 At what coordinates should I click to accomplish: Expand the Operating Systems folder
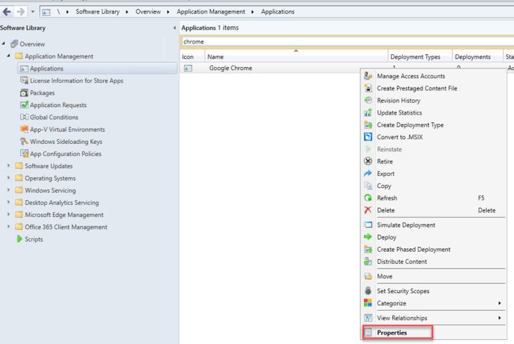coord(9,178)
